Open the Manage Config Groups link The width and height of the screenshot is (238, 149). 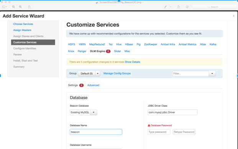[x=117, y=74]
